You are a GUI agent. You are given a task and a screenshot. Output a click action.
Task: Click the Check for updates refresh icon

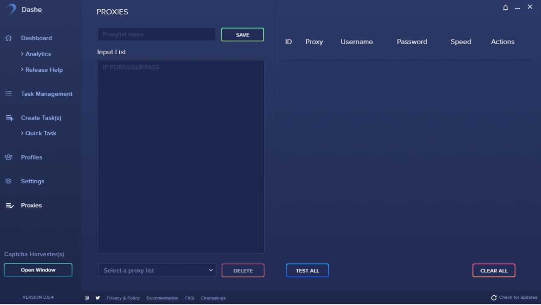(x=493, y=298)
